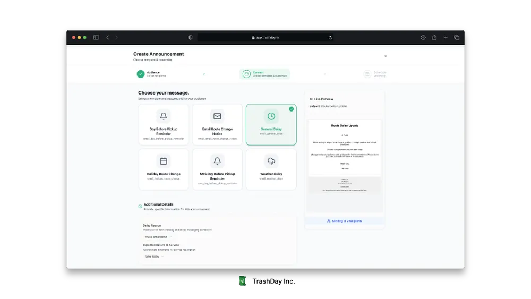
Task: Click the green Audience checkmark icon
Action: point(141,74)
